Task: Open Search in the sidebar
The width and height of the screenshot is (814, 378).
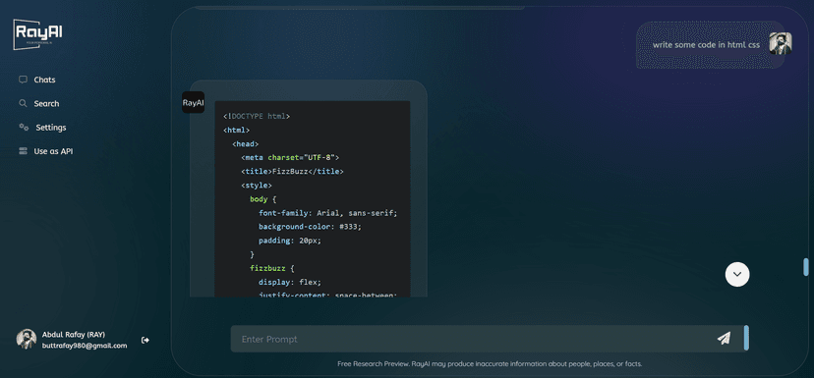Action: [46, 104]
